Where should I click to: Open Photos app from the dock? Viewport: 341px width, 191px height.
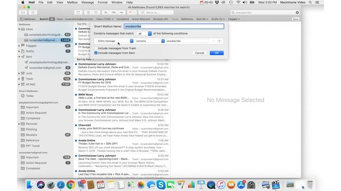pyautogui.click(x=141, y=185)
